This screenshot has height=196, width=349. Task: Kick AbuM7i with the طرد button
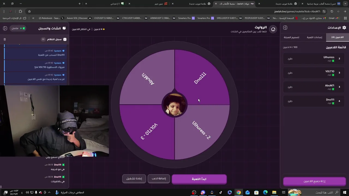pyautogui.click(x=290, y=87)
